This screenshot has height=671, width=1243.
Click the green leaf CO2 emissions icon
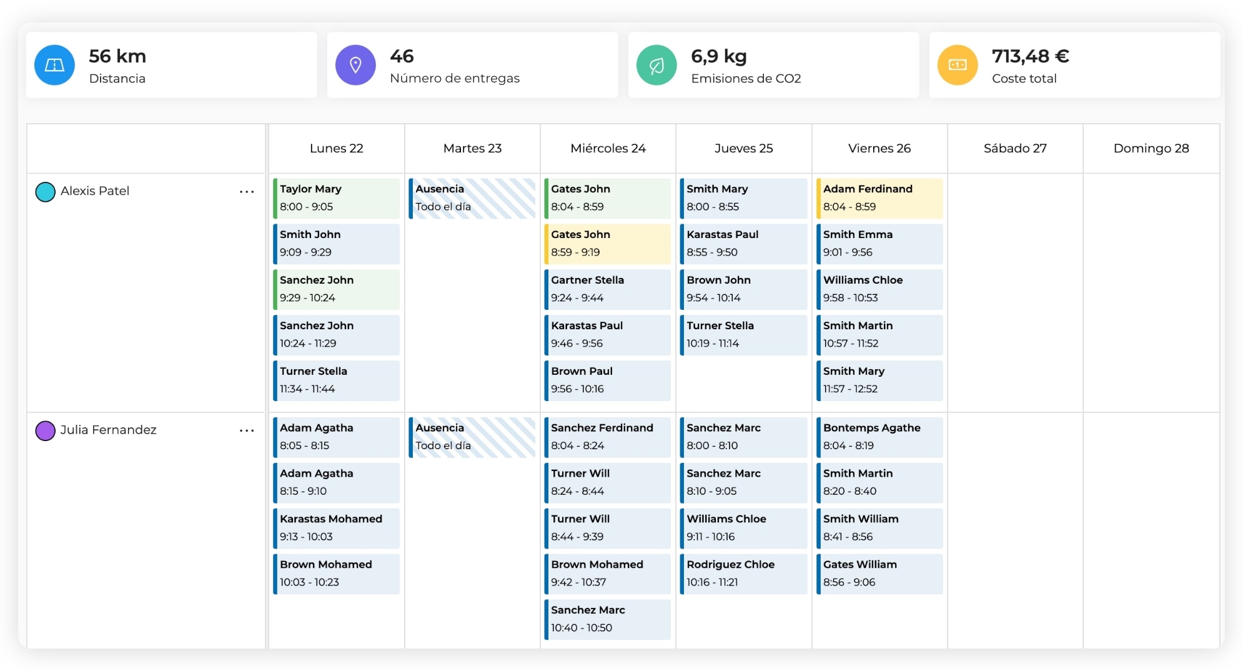point(656,65)
